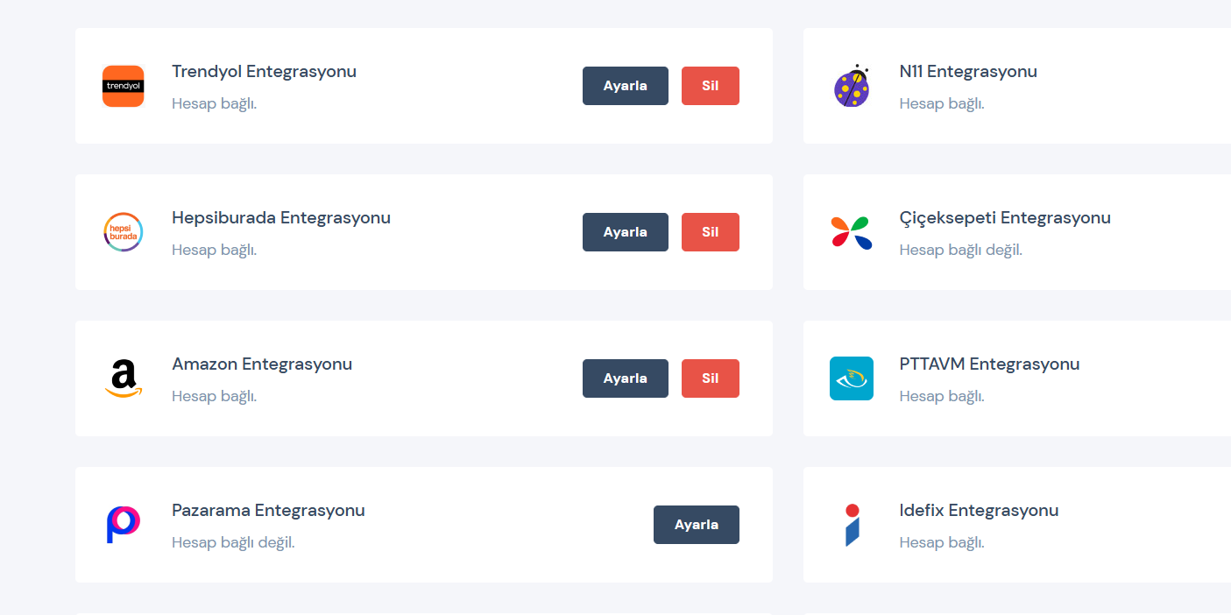Delete the Trendyol integration with Sil
Image resolution: width=1231 pixels, height=615 pixels.
(710, 86)
